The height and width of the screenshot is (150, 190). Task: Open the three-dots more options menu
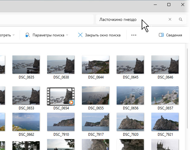pyautogui.click(x=134, y=35)
